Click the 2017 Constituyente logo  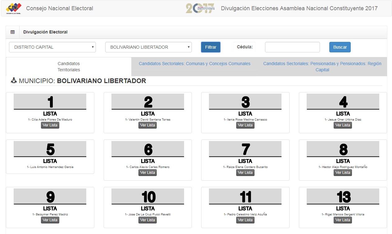(200, 8)
